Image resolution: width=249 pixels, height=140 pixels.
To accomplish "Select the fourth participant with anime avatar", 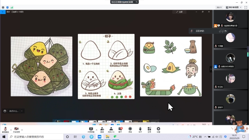I will (230, 79).
